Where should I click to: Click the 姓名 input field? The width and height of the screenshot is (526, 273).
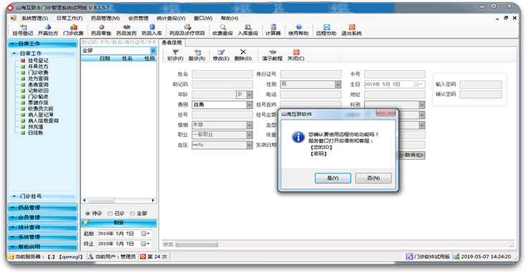[222, 74]
